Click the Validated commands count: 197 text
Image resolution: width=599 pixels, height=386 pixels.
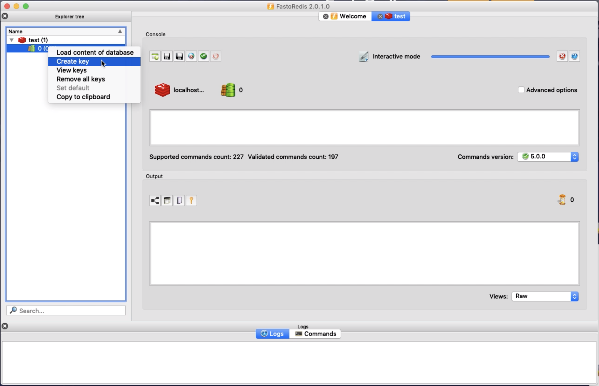[x=293, y=157]
